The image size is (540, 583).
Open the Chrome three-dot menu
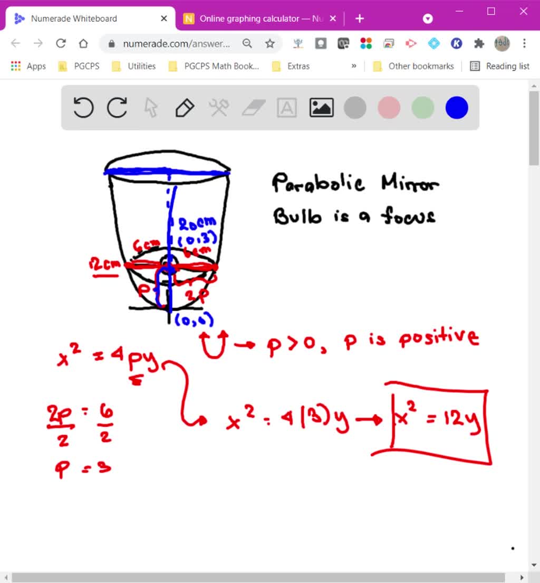[524, 43]
